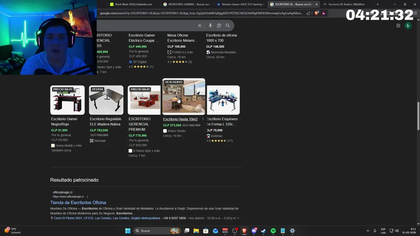Screen dimensions: 420x236
Task: Open Steam from the taskbar
Action: (263, 231)
